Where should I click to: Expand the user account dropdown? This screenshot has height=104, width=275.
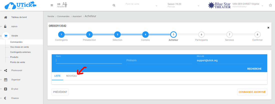coord(262,5)
